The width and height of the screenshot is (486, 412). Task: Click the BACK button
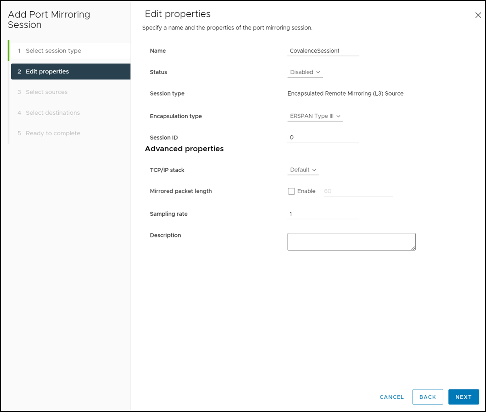[428, 397]
